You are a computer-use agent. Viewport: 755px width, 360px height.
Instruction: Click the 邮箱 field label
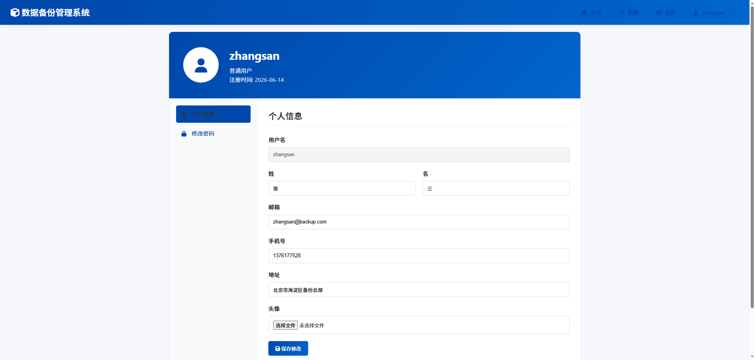(x=274, y=207)
